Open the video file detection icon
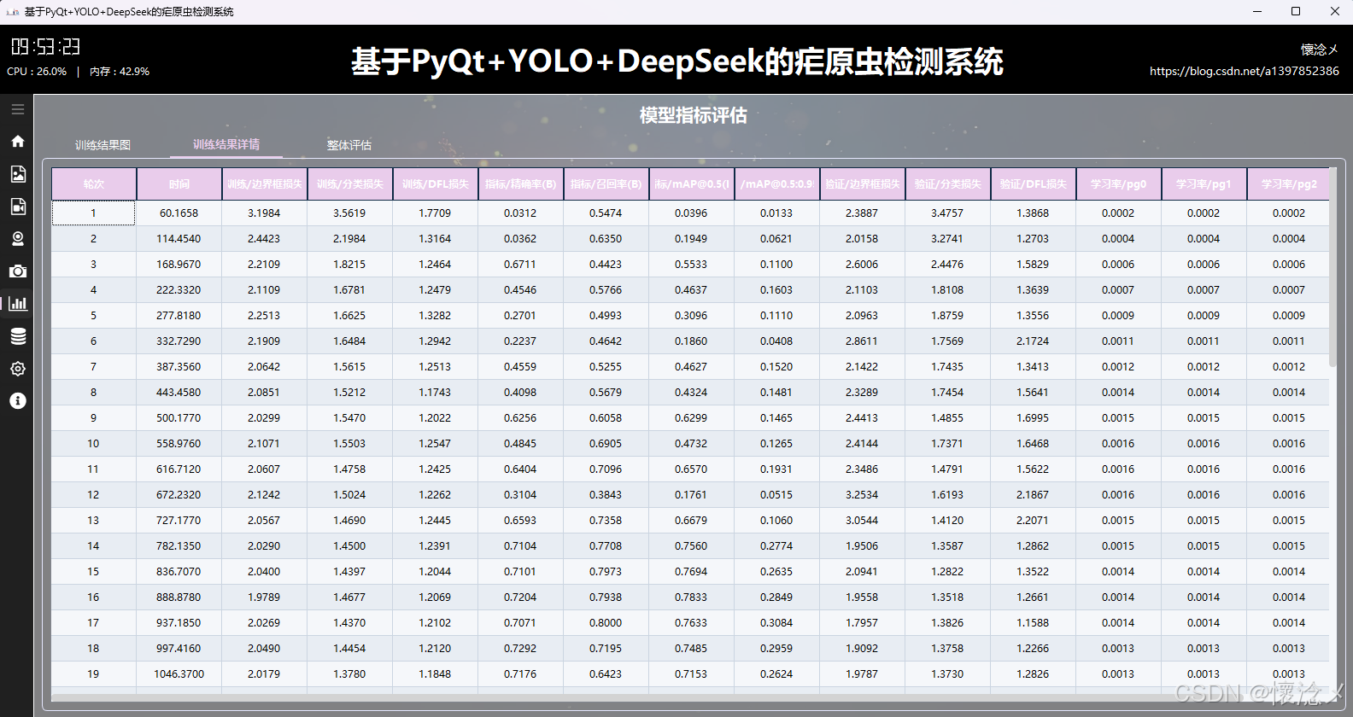1353x717 pixels. [17, 207]
